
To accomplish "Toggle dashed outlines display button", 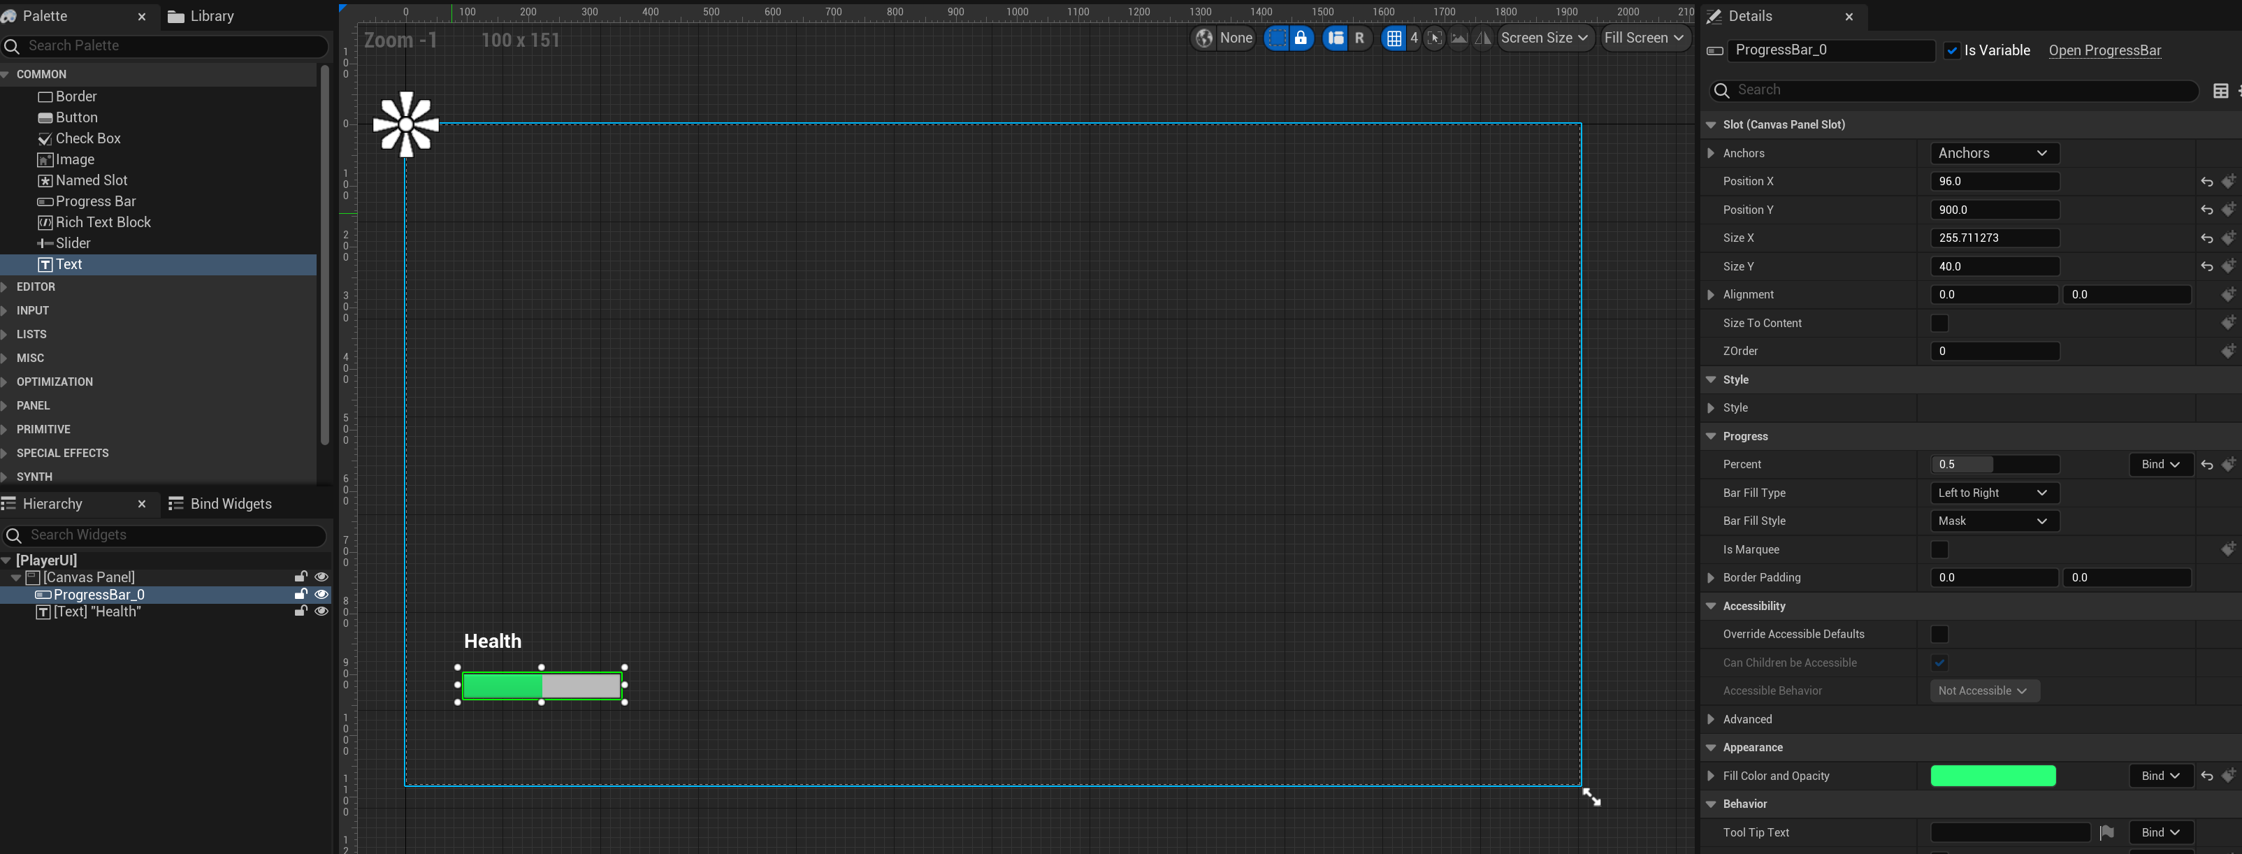I will [1276, 38].
